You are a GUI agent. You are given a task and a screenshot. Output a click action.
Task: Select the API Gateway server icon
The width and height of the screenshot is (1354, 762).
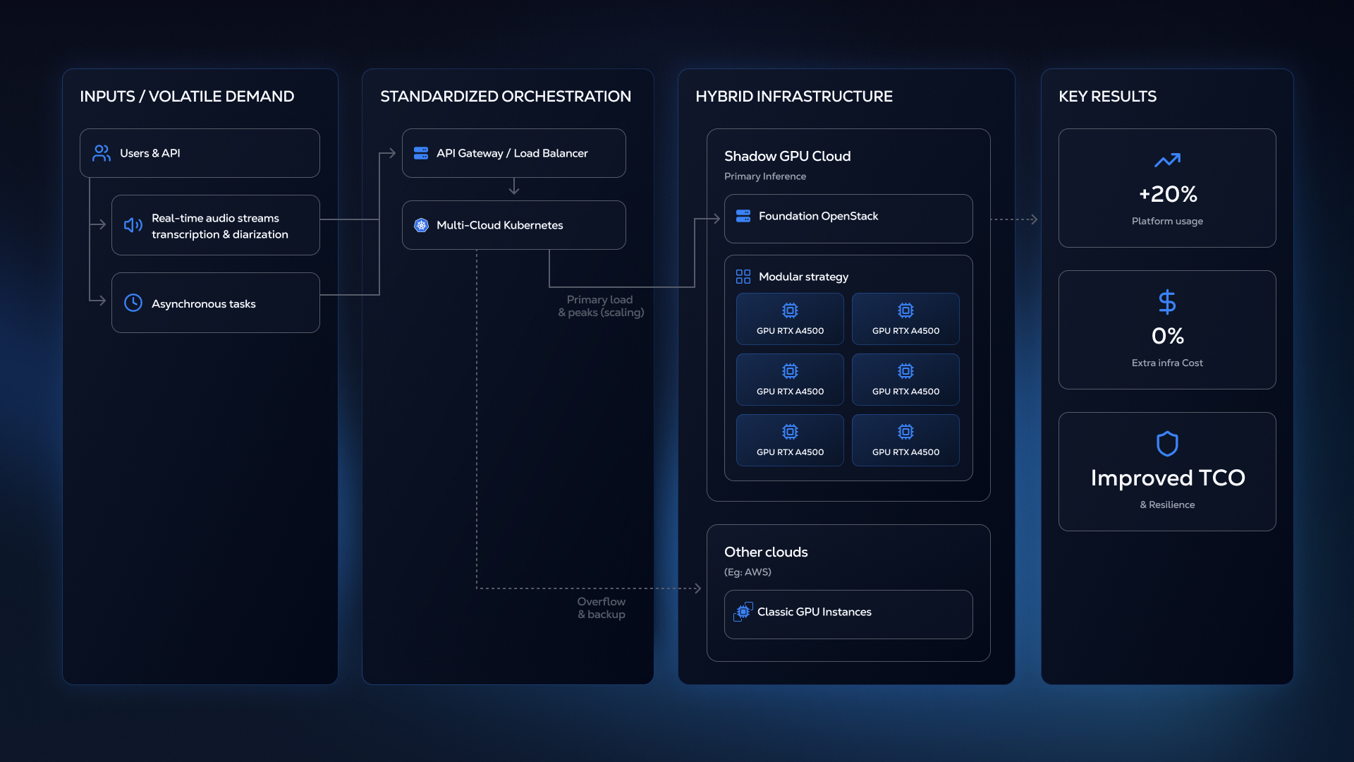point(421,153)
